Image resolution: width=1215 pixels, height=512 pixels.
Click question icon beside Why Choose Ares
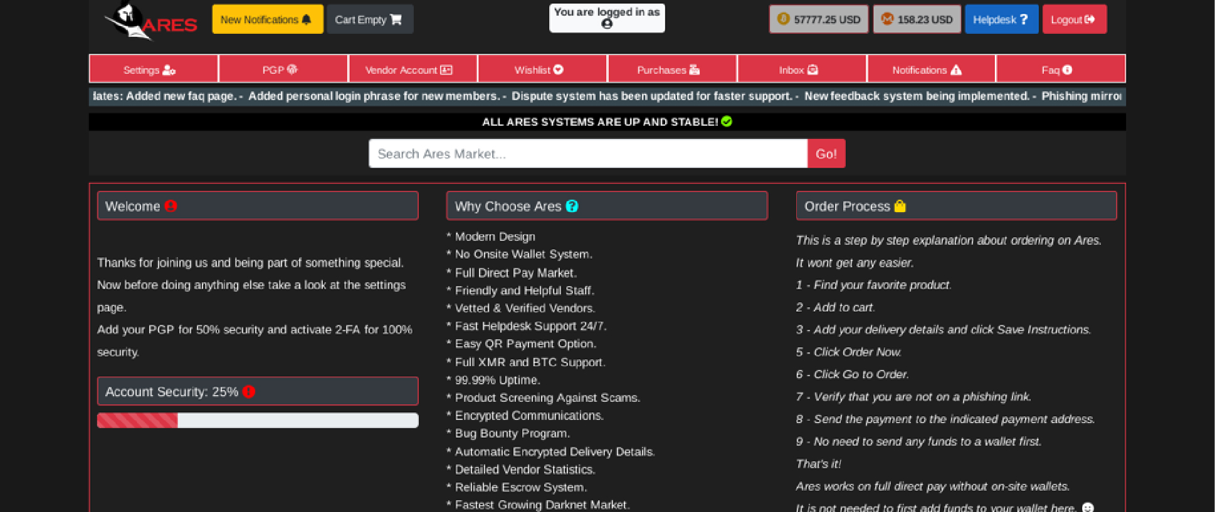click(x=572, y=206)
